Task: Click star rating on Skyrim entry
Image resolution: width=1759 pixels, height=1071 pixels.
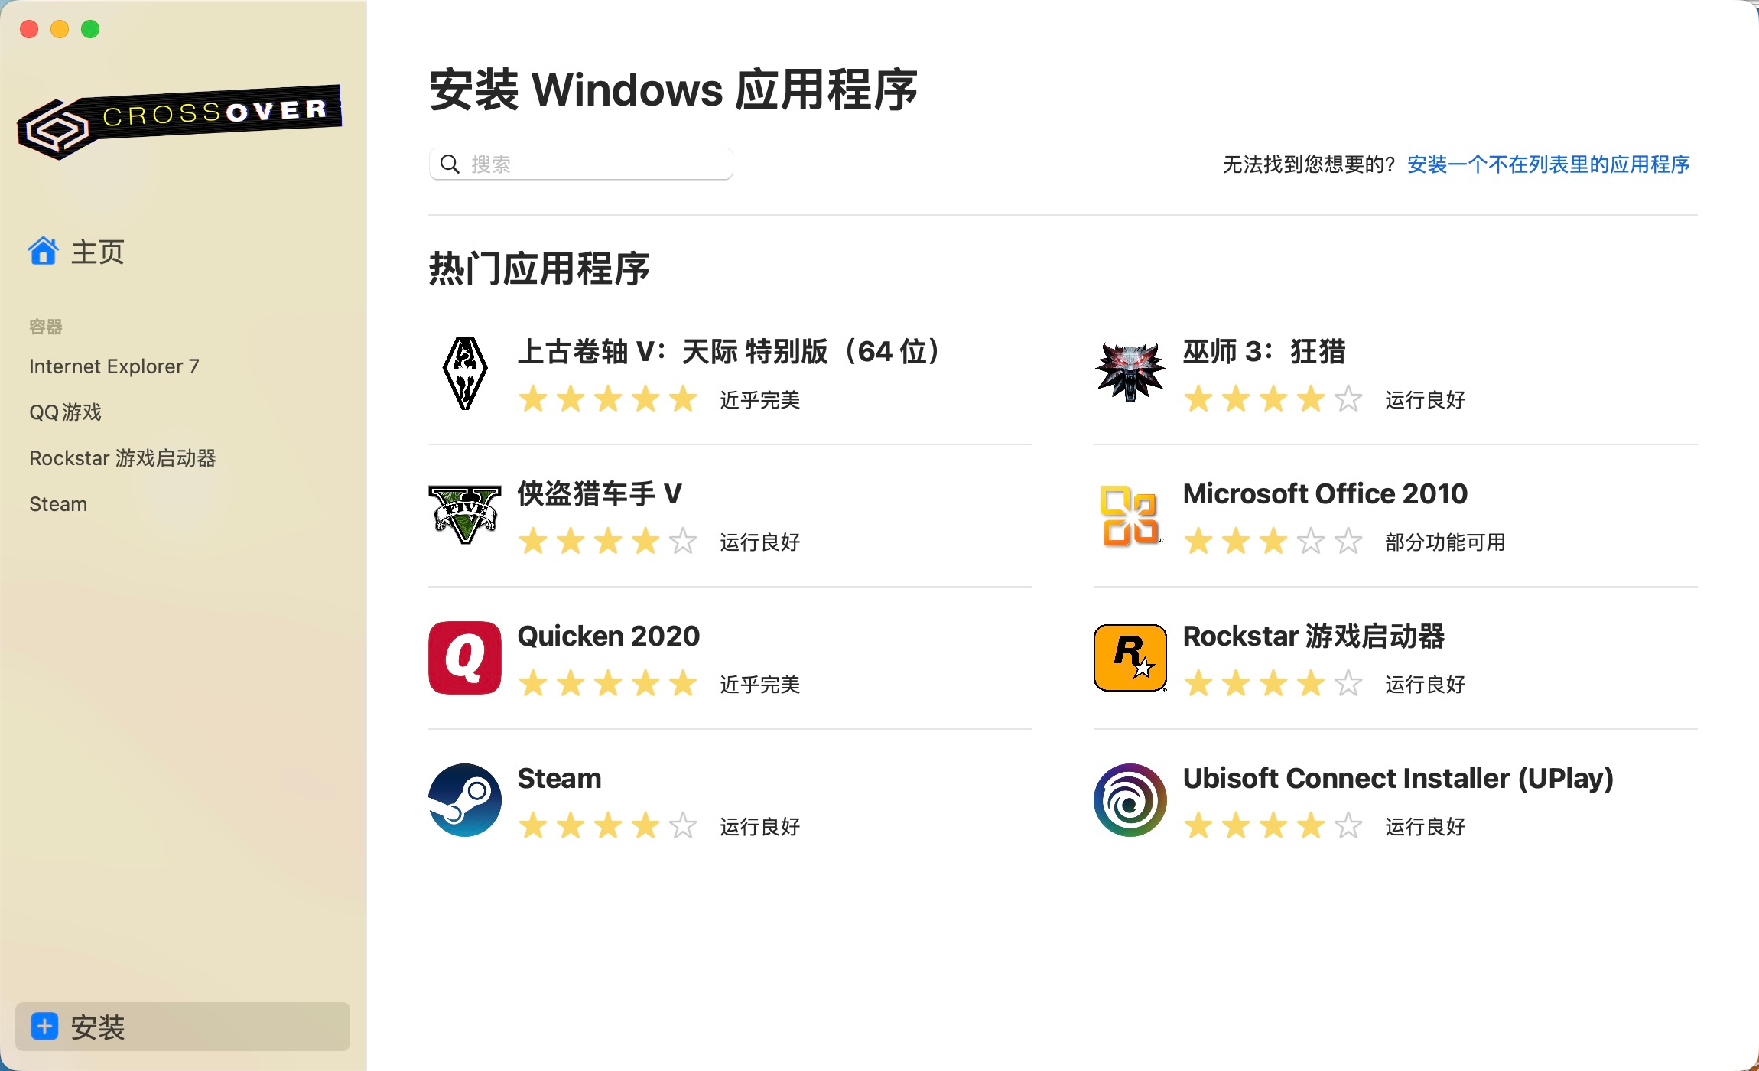Action: [x=608, y=400]
